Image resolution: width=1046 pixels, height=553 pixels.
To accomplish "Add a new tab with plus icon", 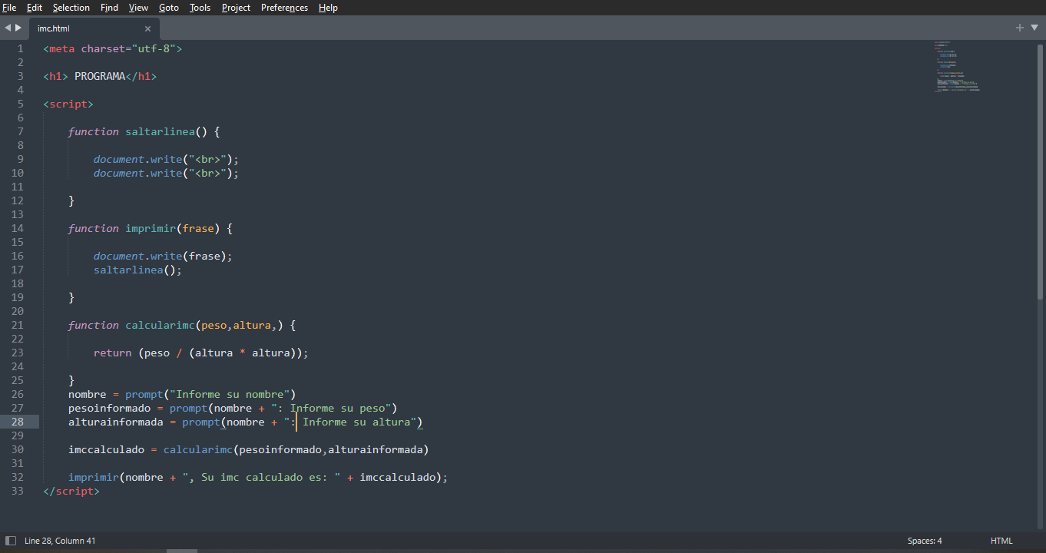I will pos(1020,28).
